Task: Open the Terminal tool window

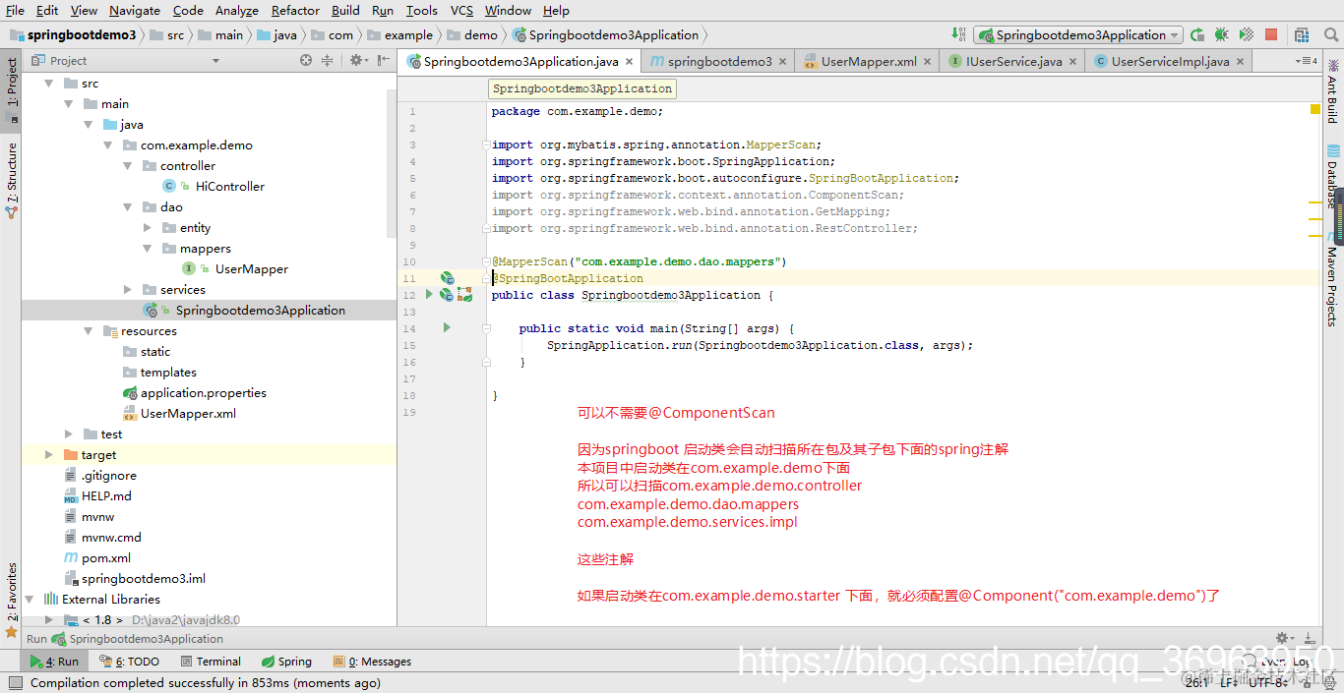Action: (x=210, y=662)
